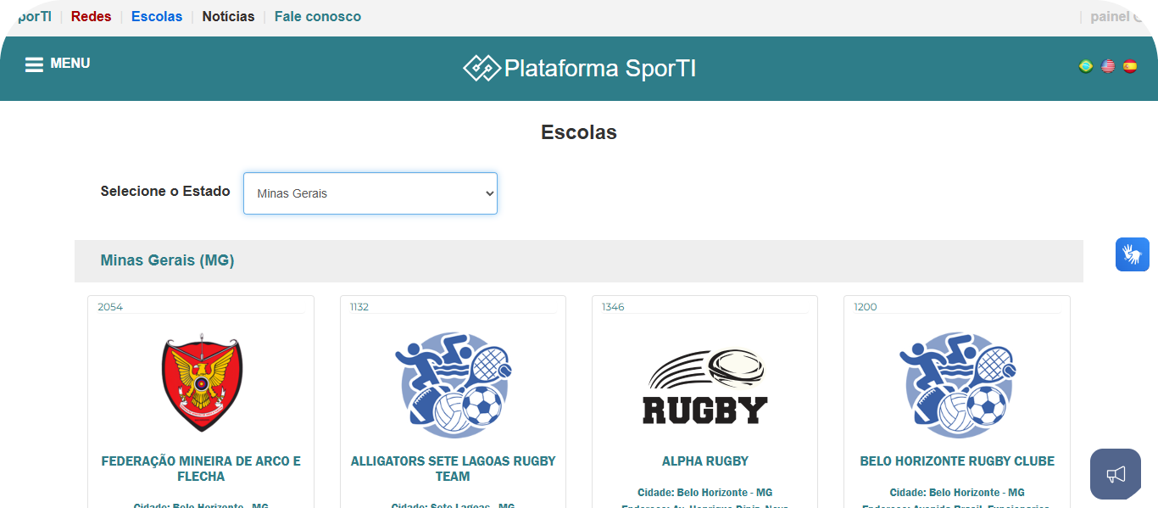Image resolution: width=1158 pixels, height=508 pixels.
Task: Open BELO HORIZONTE RUGBY CLUBE title link
Action: pyautogui.click(x=957, y=461)
